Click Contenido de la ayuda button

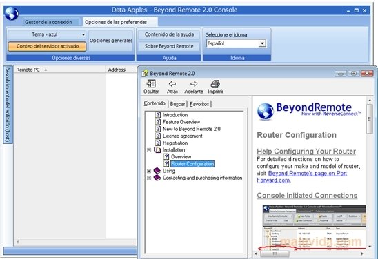point(169,34)
